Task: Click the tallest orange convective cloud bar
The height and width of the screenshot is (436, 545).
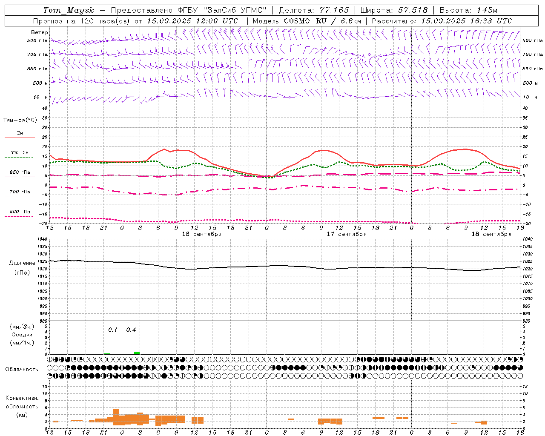Action: pos(116,417)
